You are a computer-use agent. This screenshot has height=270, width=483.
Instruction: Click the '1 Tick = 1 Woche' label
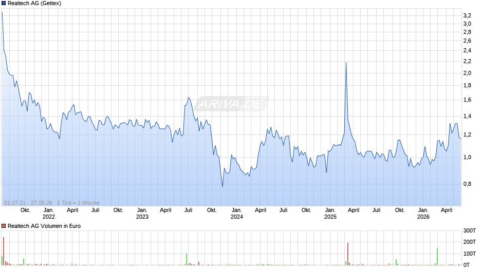(x=78, y=203)
